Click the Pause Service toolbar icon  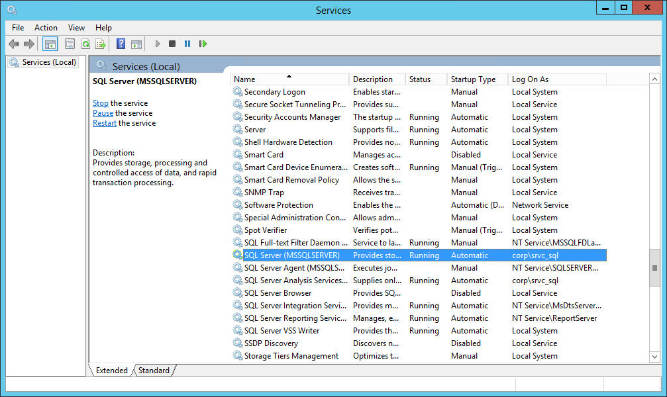coord(187,44)
